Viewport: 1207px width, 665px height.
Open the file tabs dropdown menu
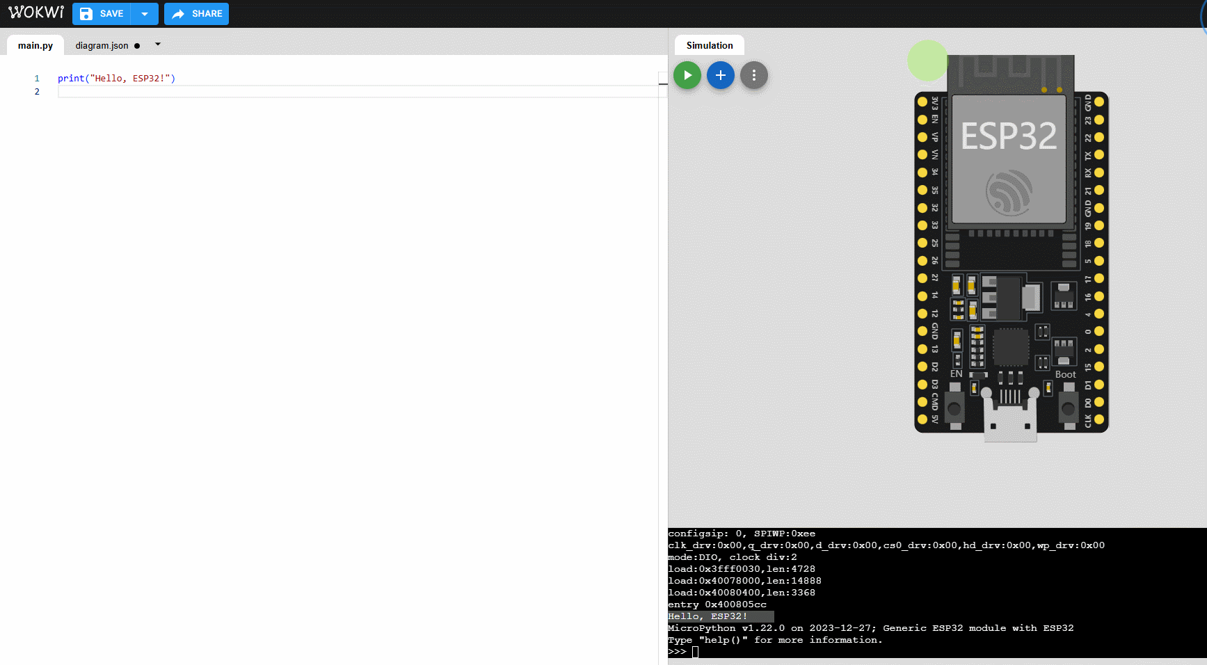click(x=158, y=45)
